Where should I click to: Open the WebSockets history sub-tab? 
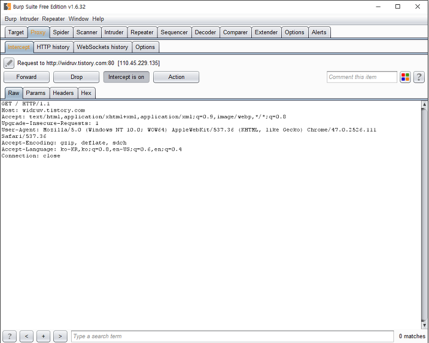click(102, 47)
